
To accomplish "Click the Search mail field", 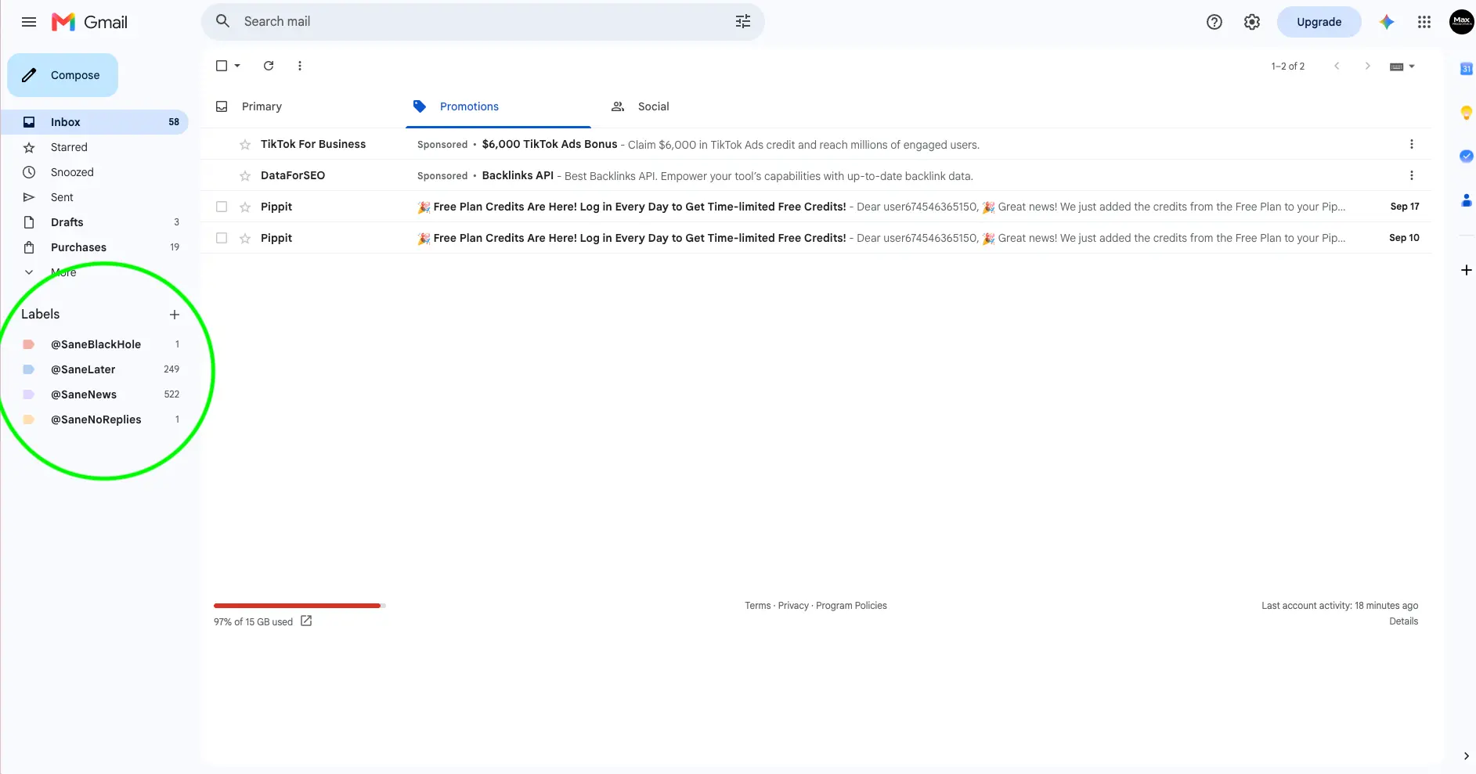I will (482, 22).
